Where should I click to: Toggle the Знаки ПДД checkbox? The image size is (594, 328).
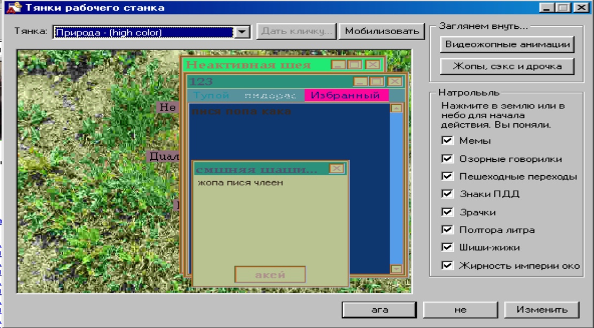(447, 194)
